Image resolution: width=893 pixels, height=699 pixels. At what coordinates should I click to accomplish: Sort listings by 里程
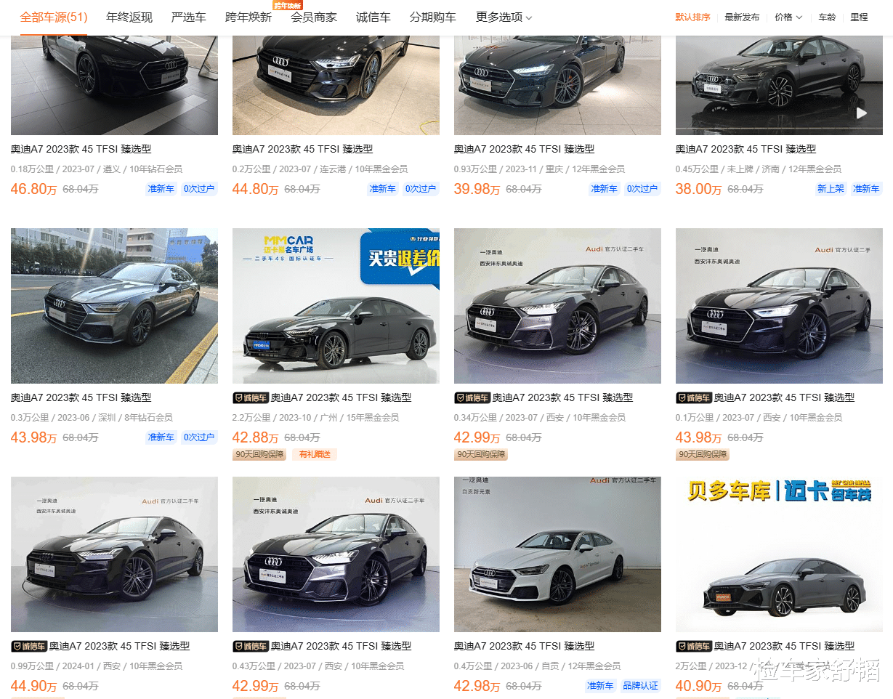pyautogui.click(x=859, y=17)
